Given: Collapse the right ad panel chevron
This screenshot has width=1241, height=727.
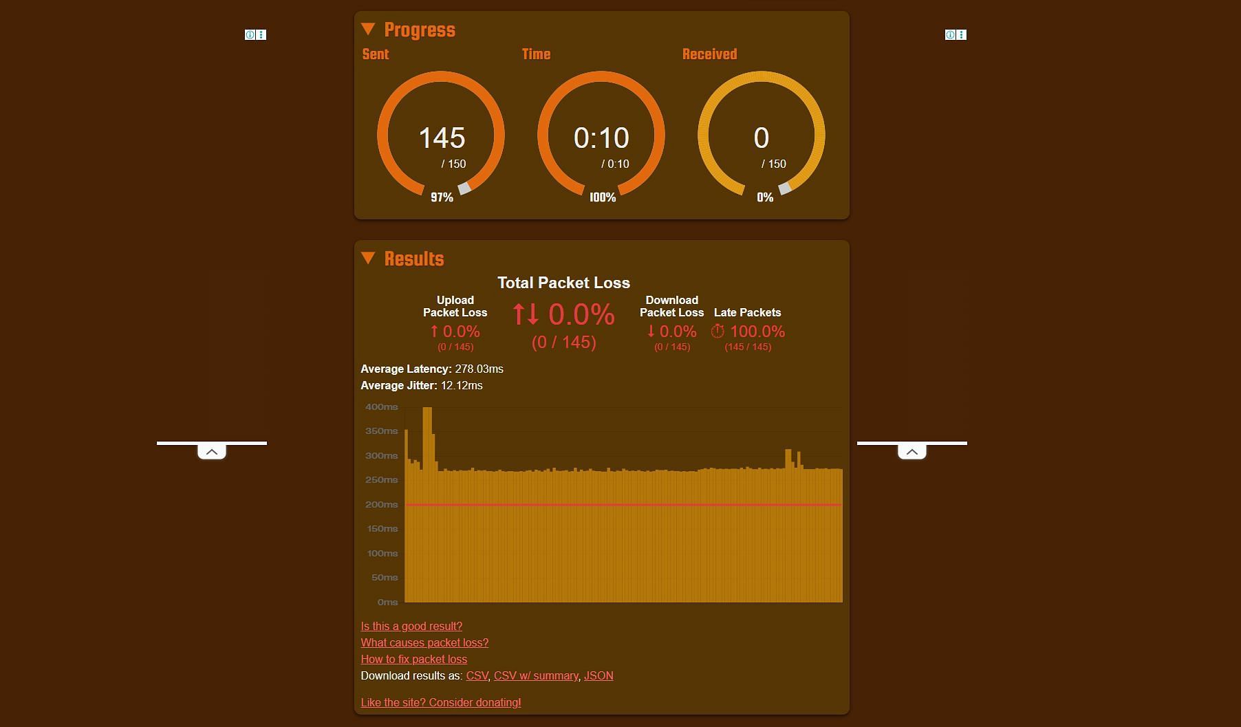Looking at the screenshot, I should [912, 452].
